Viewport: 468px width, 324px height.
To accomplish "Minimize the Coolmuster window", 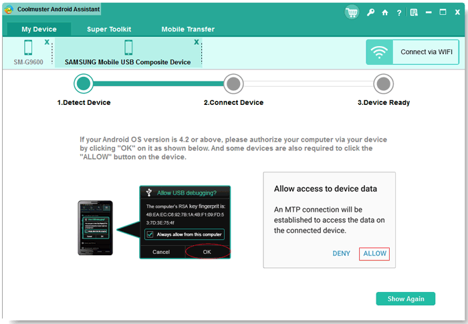I will [x=429, y=13].
